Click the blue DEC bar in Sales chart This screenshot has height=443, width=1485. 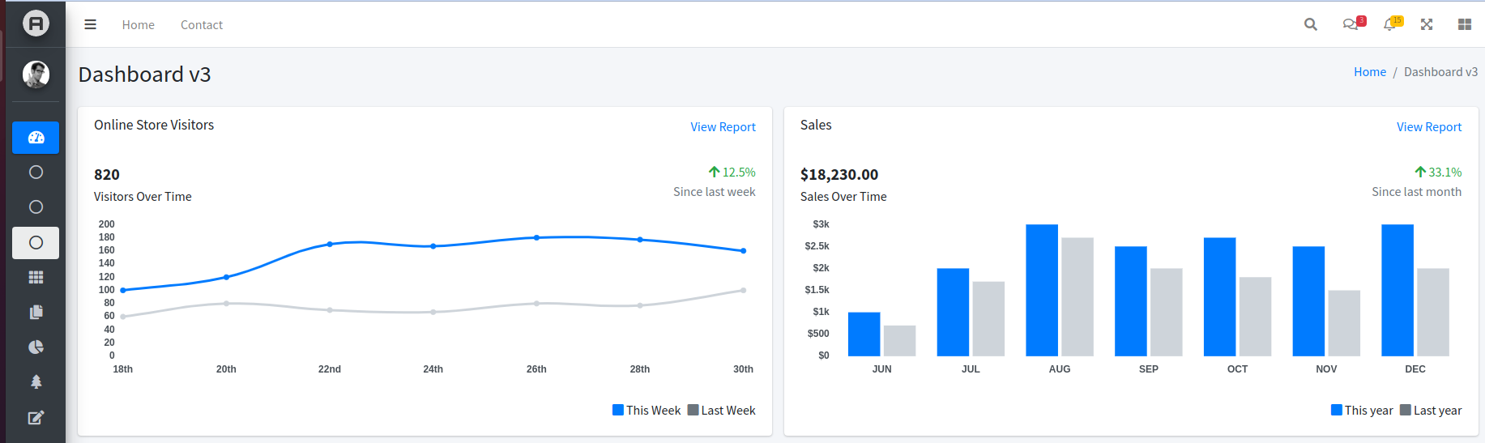pyautogui.click(x=1398, y=290)
